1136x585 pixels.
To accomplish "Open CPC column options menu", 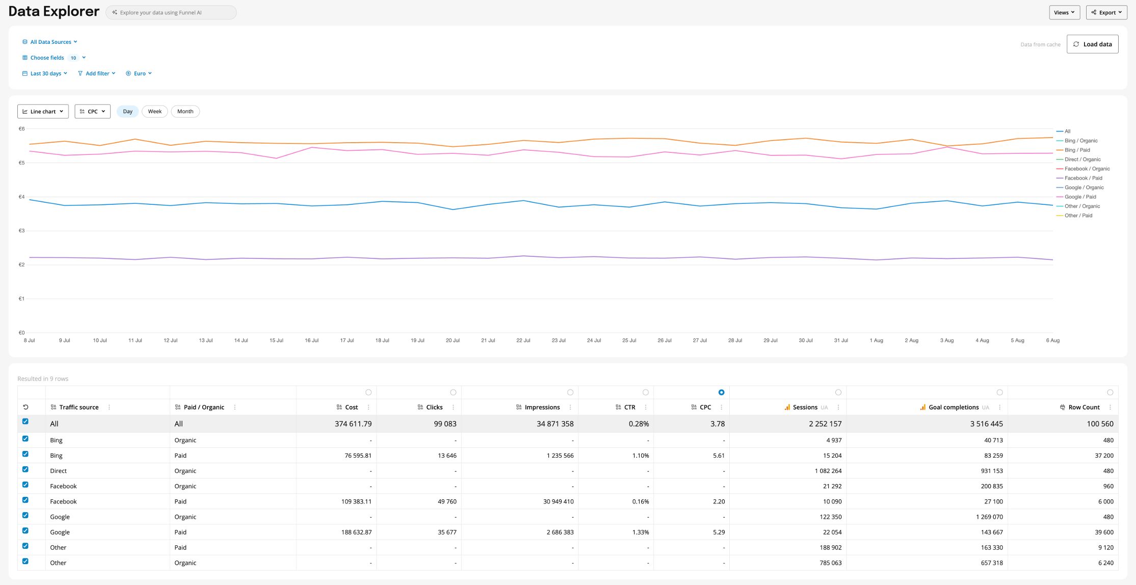I will (x=721, y=407).
